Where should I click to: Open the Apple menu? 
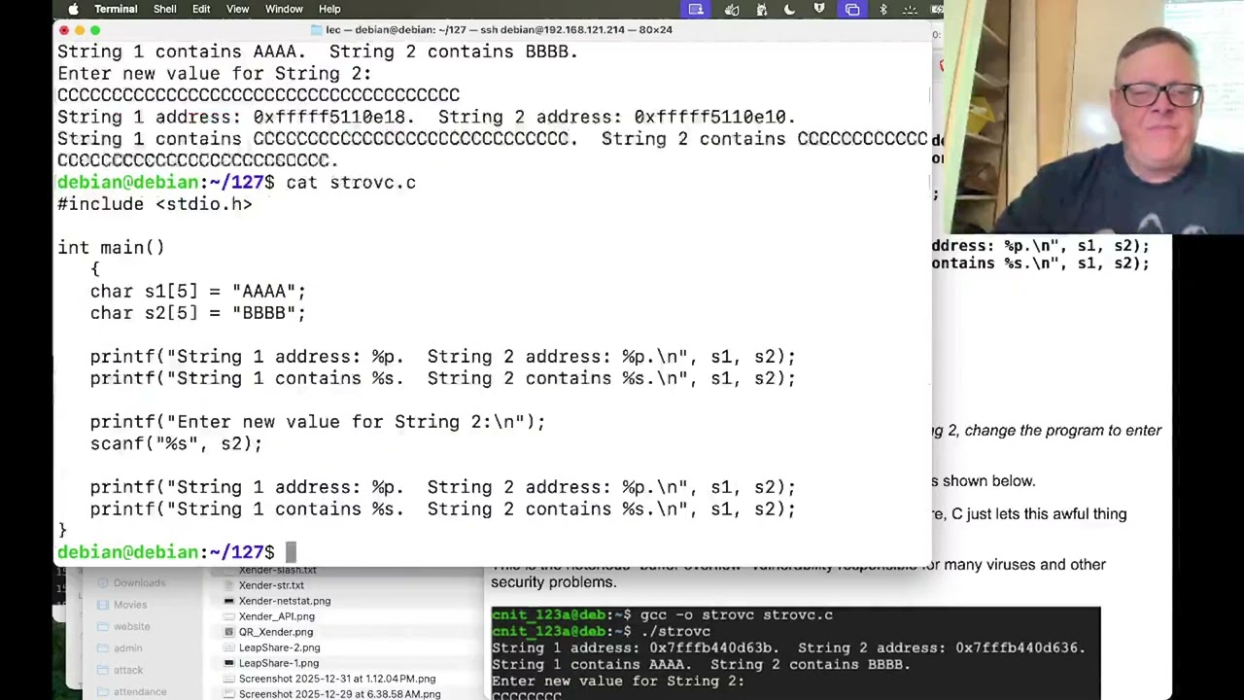coord(73,9)
